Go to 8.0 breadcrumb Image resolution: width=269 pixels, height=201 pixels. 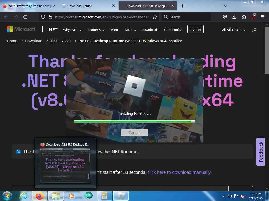tap(68, 41)
